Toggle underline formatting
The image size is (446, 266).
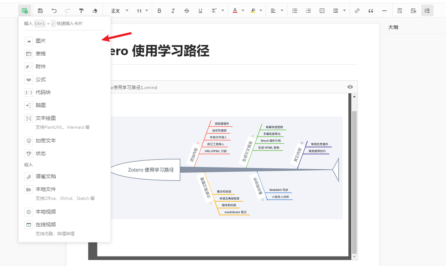(x=200, y=11)
